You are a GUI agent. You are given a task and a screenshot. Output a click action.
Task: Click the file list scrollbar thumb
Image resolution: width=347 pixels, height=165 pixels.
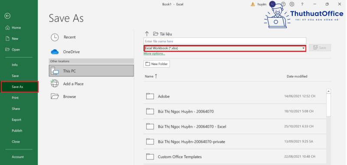(328, 105)
